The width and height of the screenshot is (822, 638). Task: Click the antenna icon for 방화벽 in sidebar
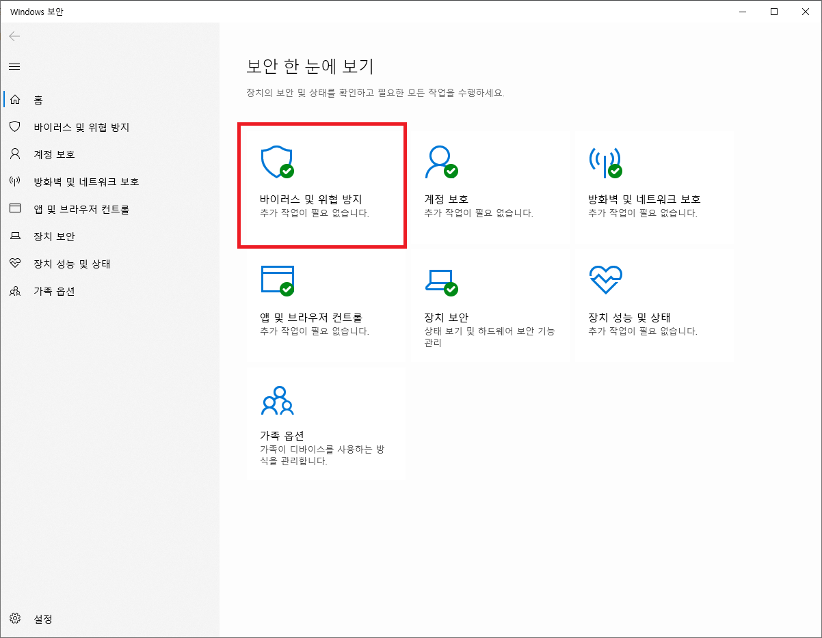click(x=15, y=182)
